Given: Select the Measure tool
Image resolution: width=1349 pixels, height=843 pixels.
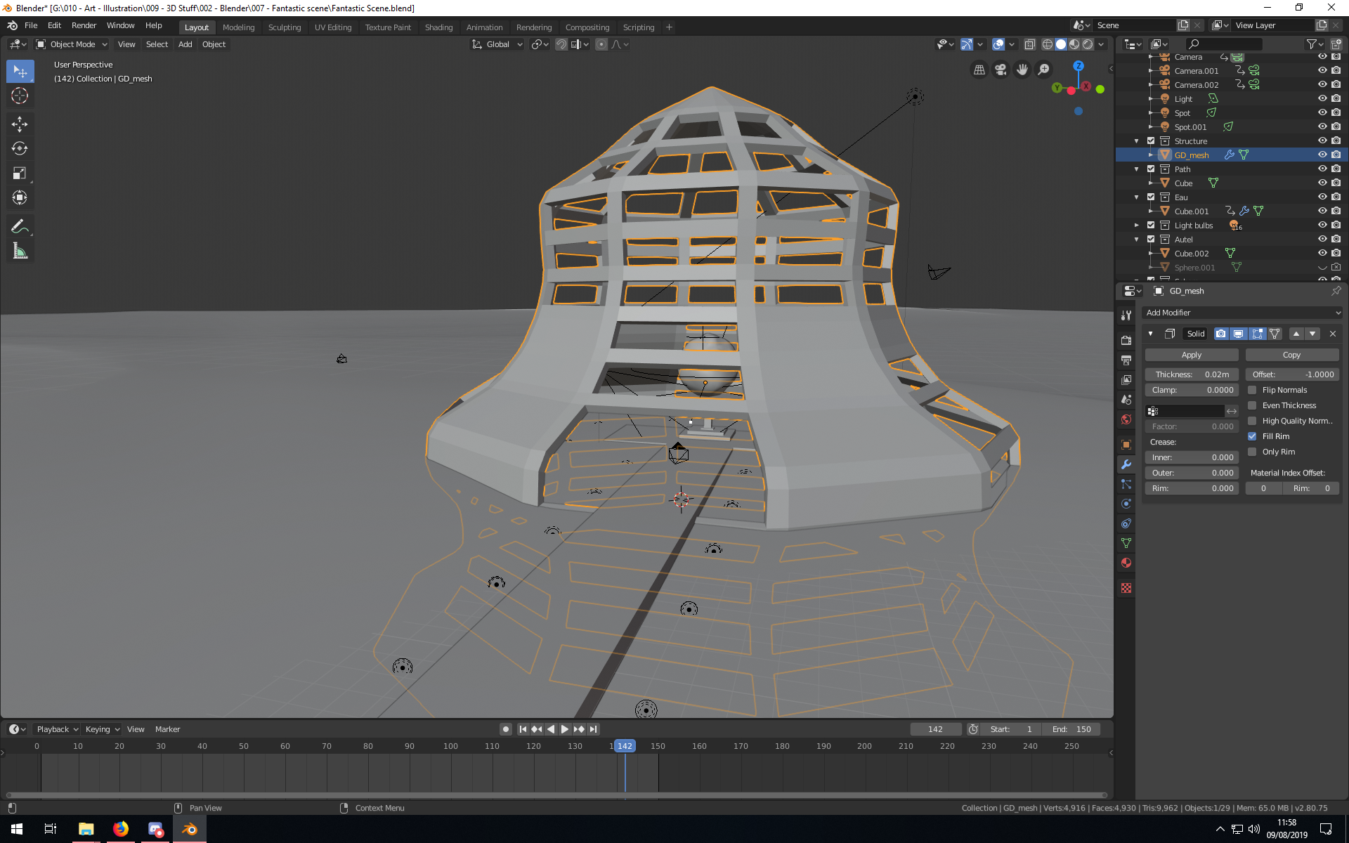Looking at the screenshot, I should 20,251.
